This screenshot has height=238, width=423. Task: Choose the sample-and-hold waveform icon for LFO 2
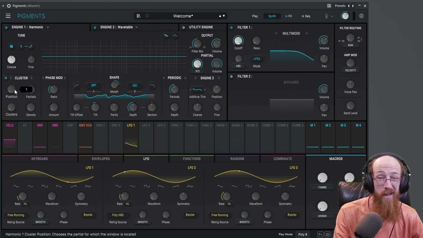pyautogui.click(x=190, y=186)
